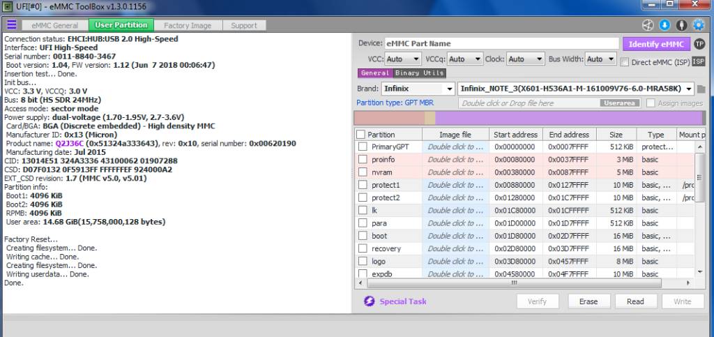Click the eMMC Part Name input field
Screen dimensions: 714x337
(x=502, y=44)
